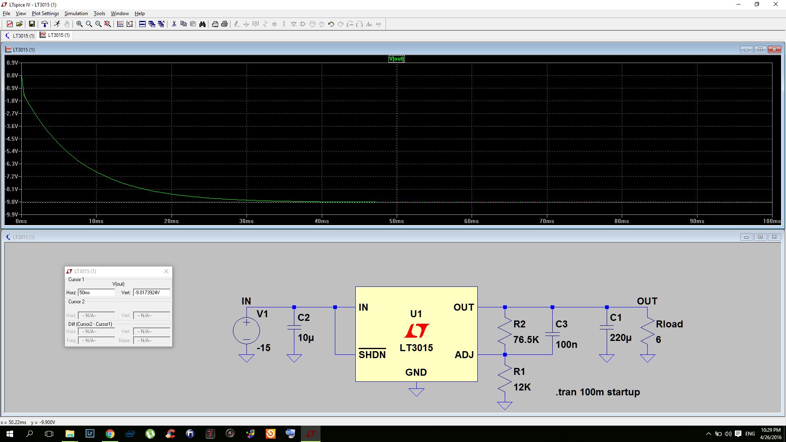Image resolution: width=786 pixels, height=442 pixels.
Task: Click the C3 100n value text
Action: [566, 345]
